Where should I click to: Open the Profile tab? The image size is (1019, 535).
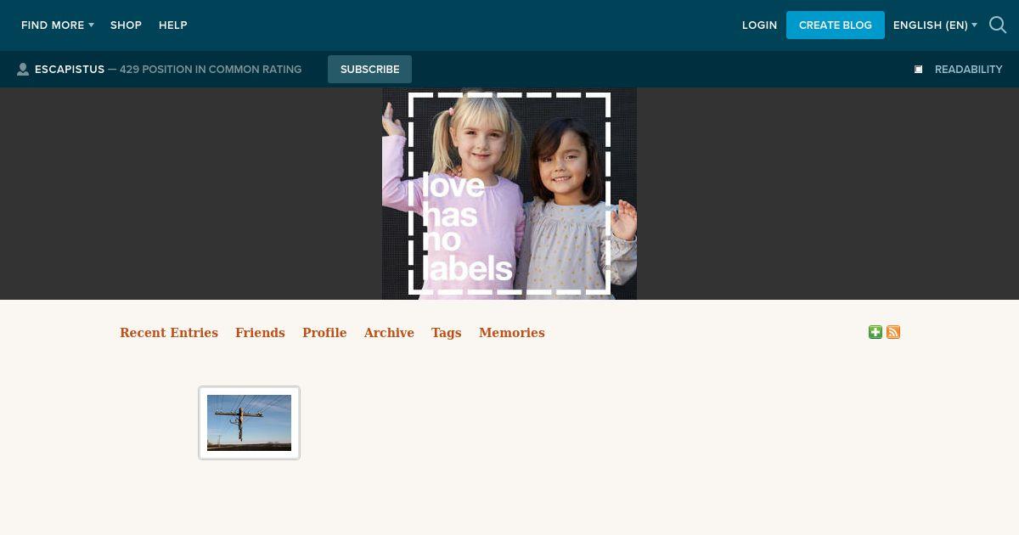point(324,333)
